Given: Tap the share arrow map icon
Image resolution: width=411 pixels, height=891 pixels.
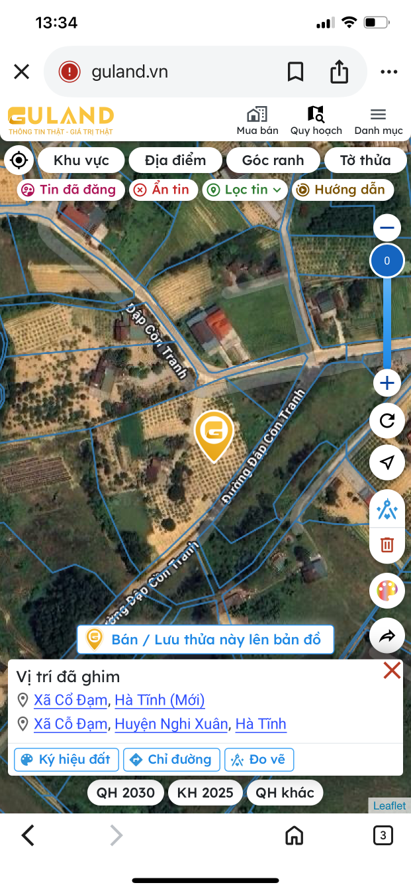Looking at the screenshot, I should [x=387, y=636].
